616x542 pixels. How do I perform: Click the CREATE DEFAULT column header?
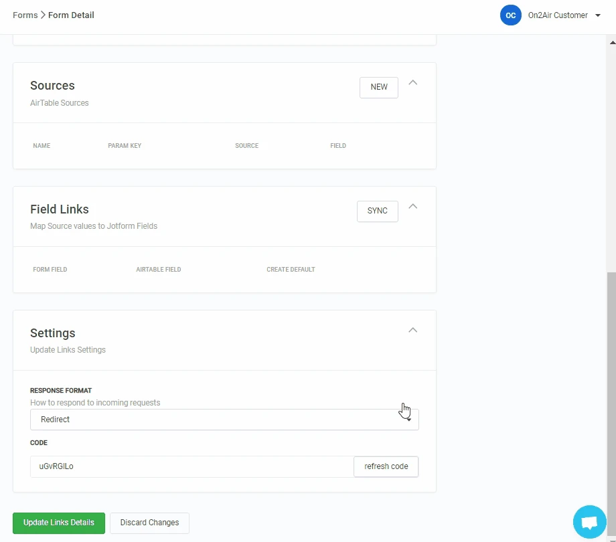pyautogui.click(x=291, y=270)
